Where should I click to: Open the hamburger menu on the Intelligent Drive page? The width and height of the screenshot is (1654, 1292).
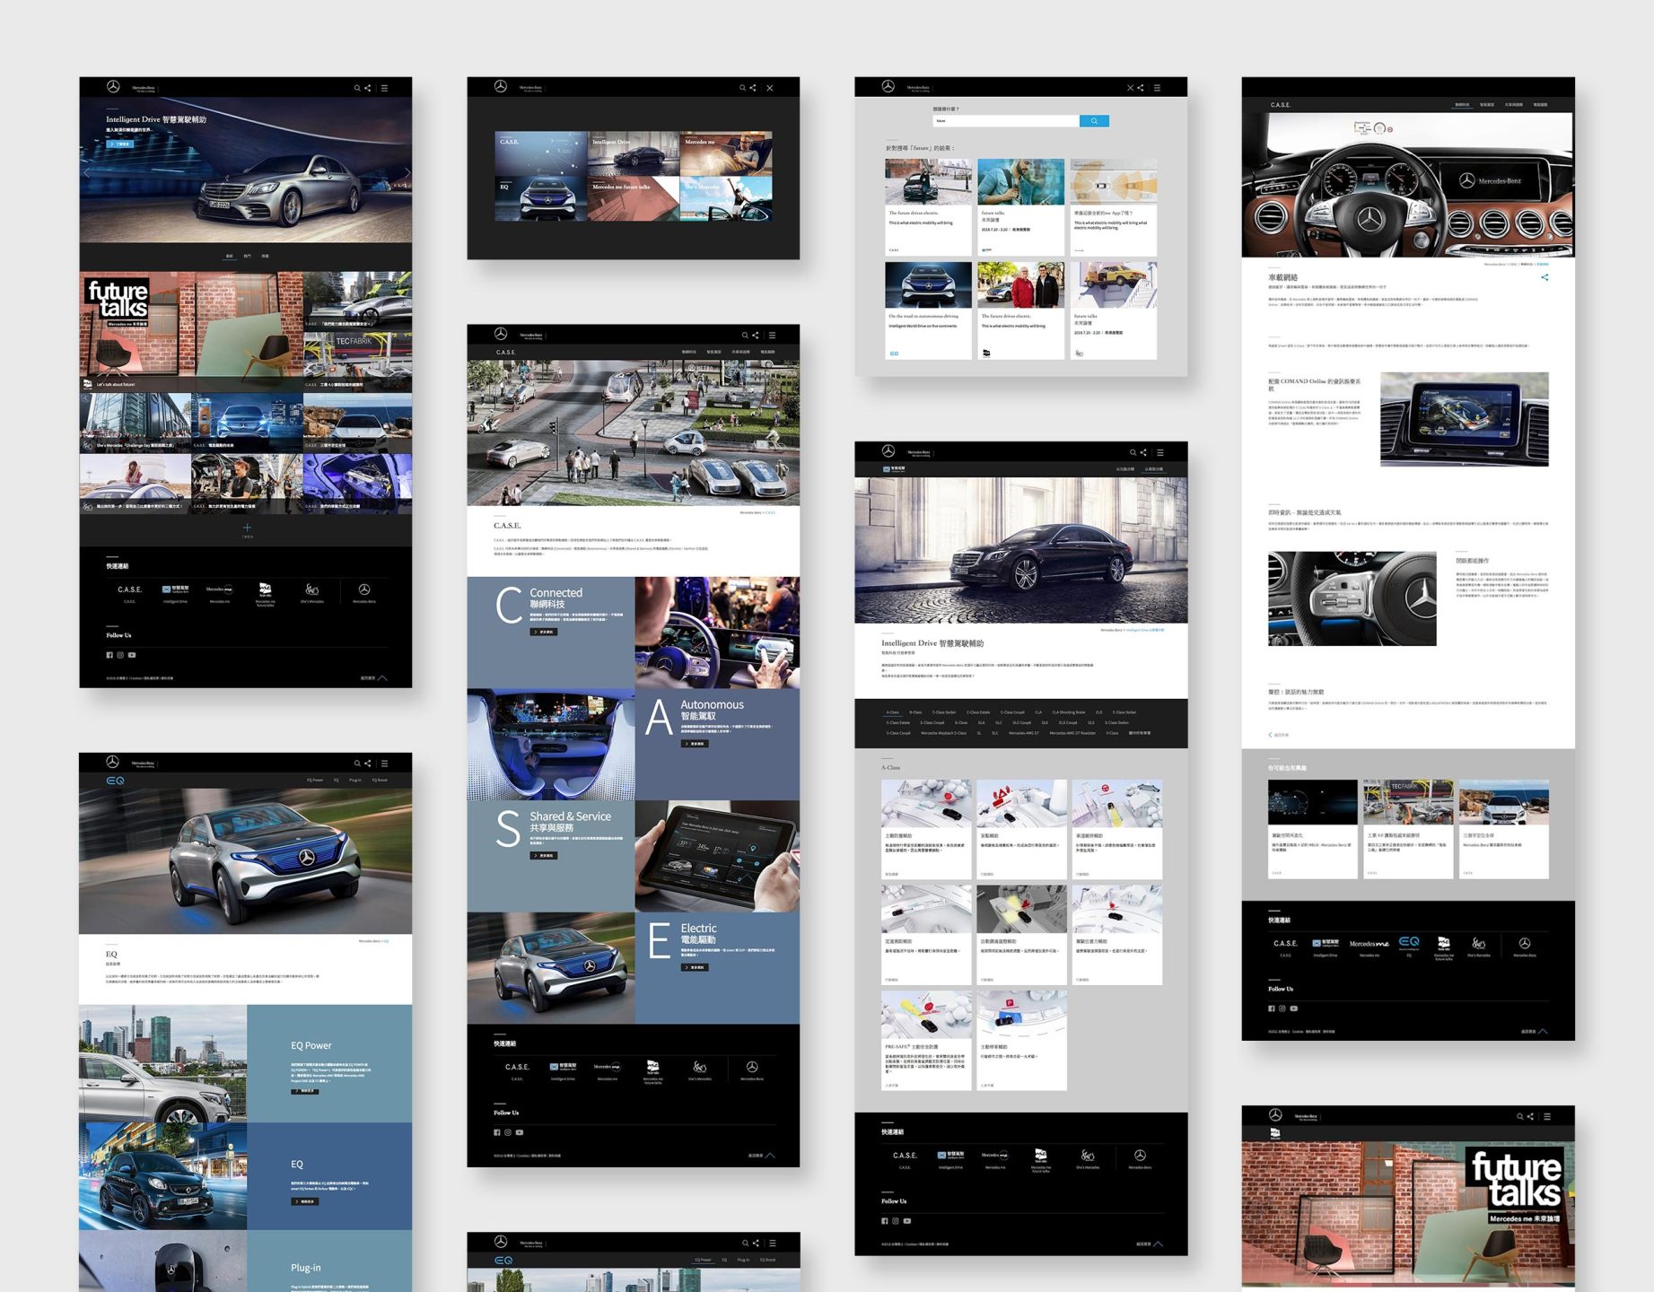(1160, 452)
